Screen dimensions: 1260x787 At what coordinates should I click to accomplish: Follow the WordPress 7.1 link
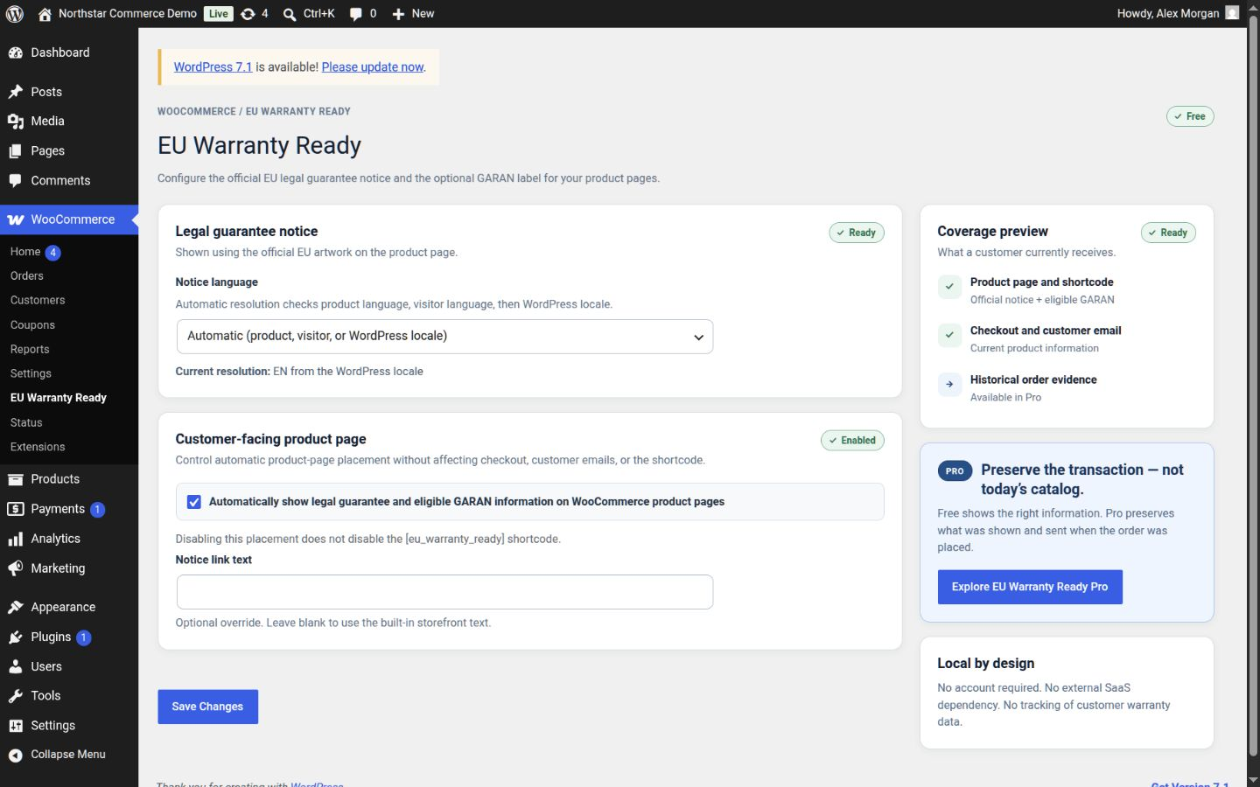click(x=213, y=67)
